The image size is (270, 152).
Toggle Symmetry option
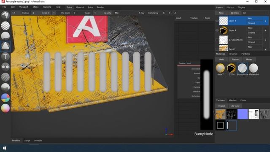coord(153,13)
